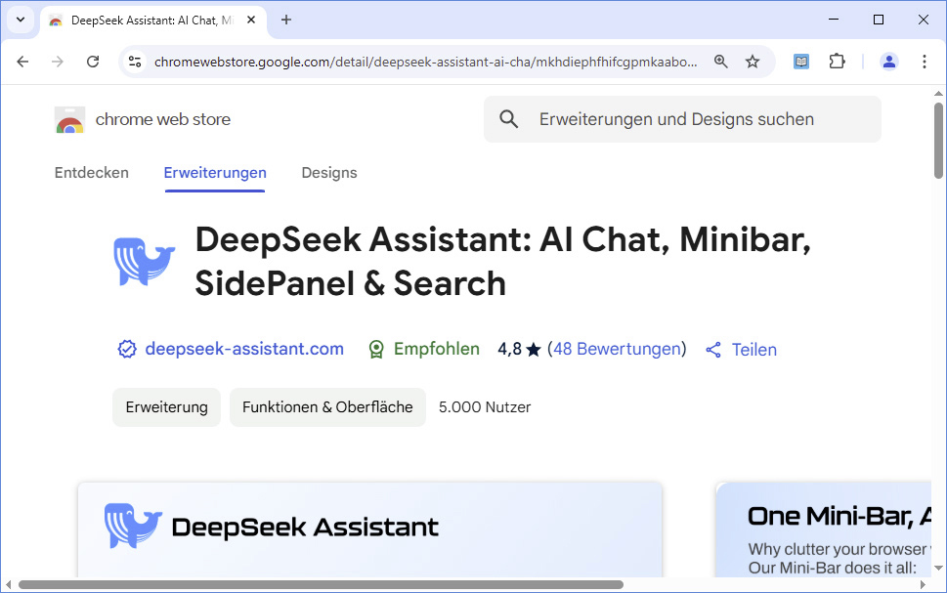Click the Empfohlen label
The height and width of the screenshot is (593, 947).
[437, 349]
